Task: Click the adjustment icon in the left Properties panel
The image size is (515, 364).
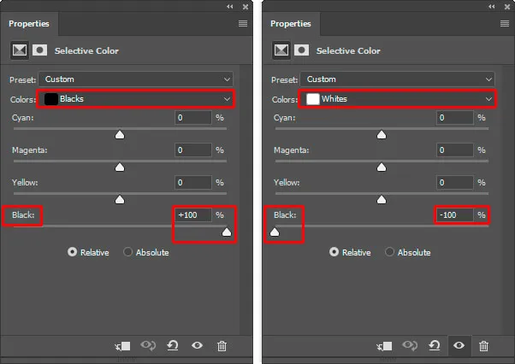Action: point(20,50)
